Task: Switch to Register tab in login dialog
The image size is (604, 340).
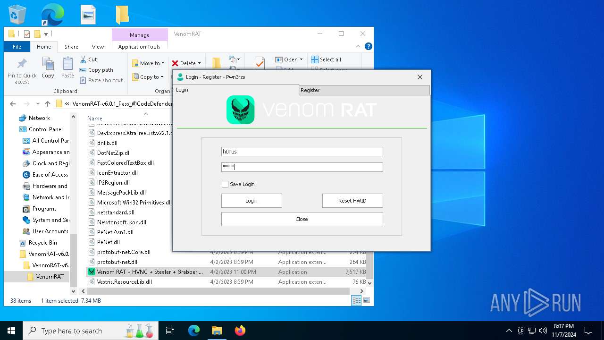Action: pyautogui.click(x=364, y=90)
